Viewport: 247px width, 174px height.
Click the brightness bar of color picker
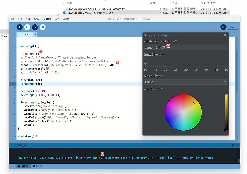coord(226,112)
